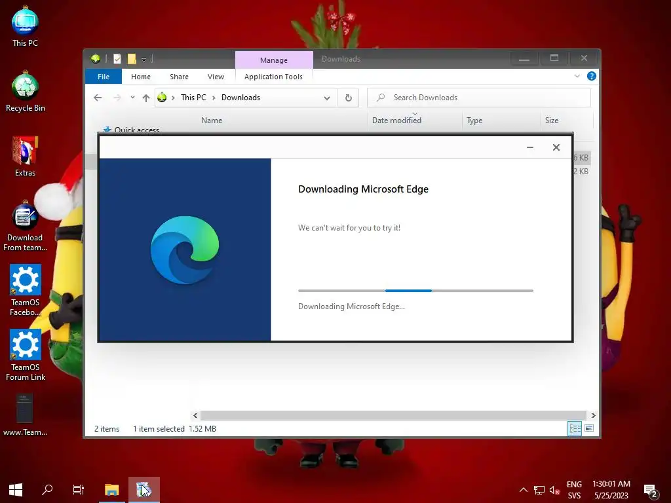
Task: Switch to the View ribbon tab
Action: (216, 77)
